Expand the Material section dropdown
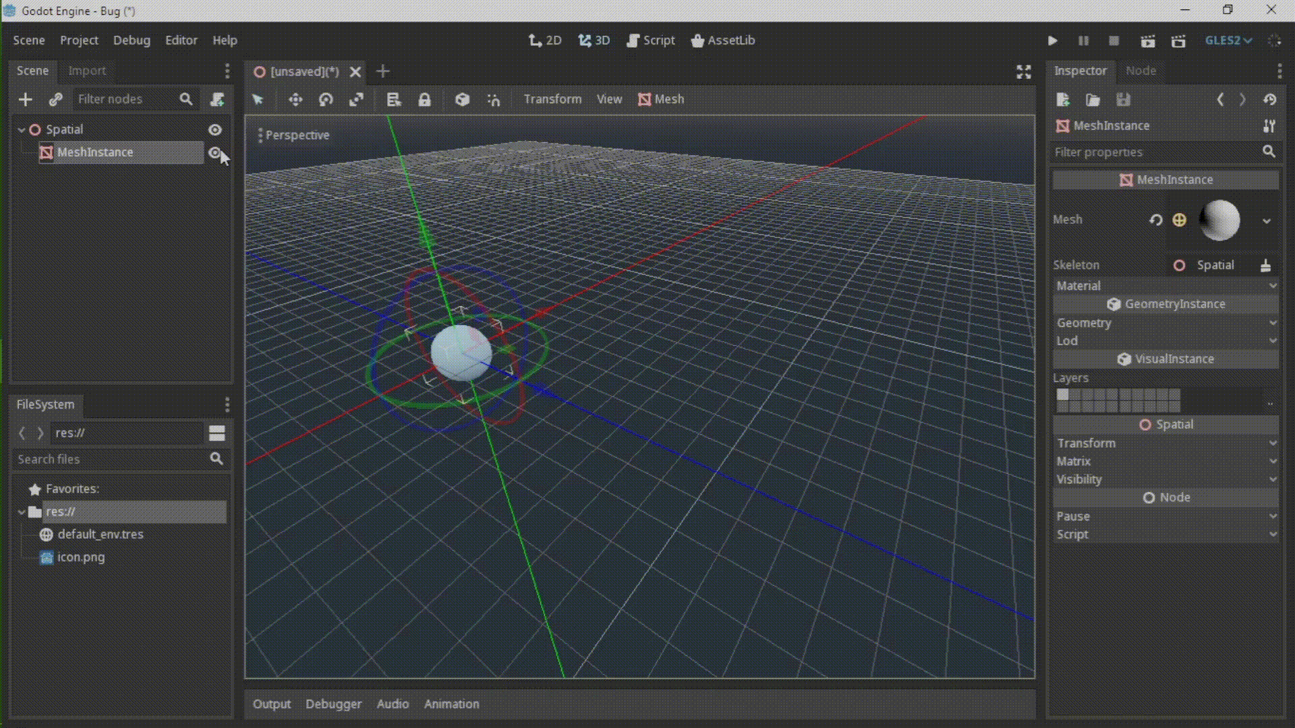This screenshot has height=728, width=1295. click(x=1272, y=286)
